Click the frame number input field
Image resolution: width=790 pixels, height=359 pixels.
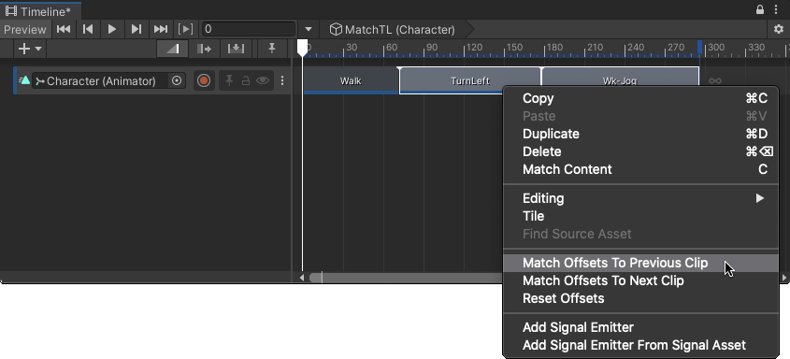click(x=249, y=29)
